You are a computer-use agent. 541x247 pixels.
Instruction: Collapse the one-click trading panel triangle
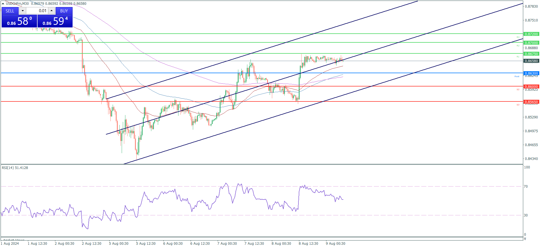click(3, 4)
